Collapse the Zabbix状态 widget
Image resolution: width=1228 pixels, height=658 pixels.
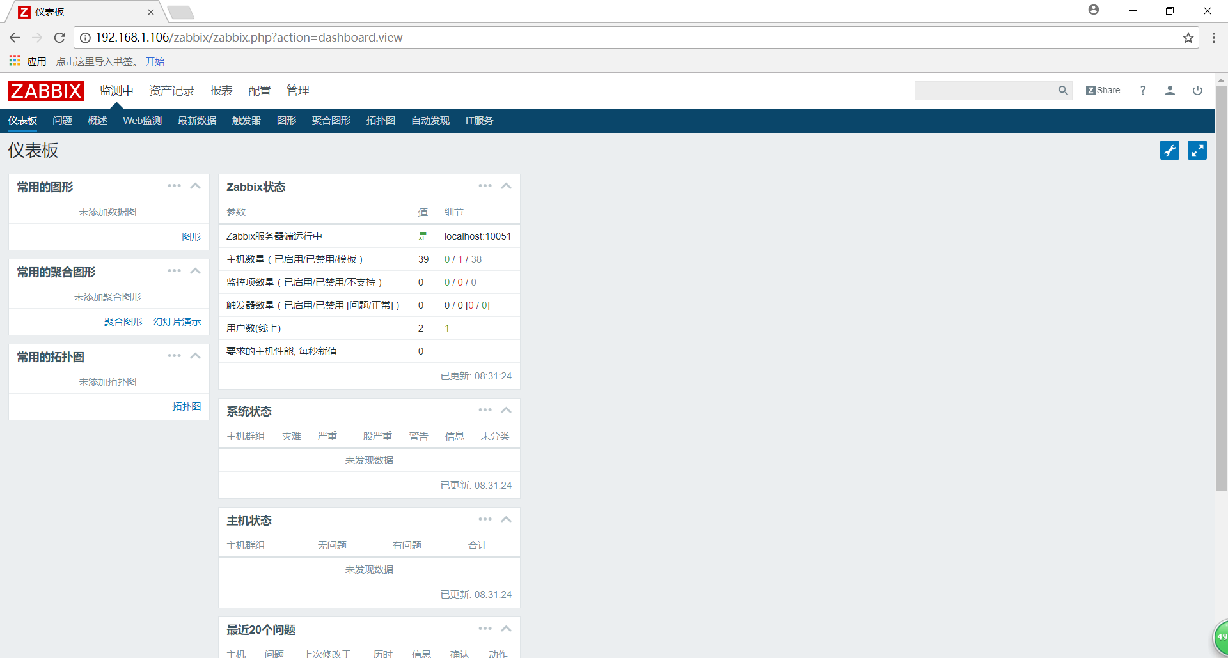coord(507,186)
